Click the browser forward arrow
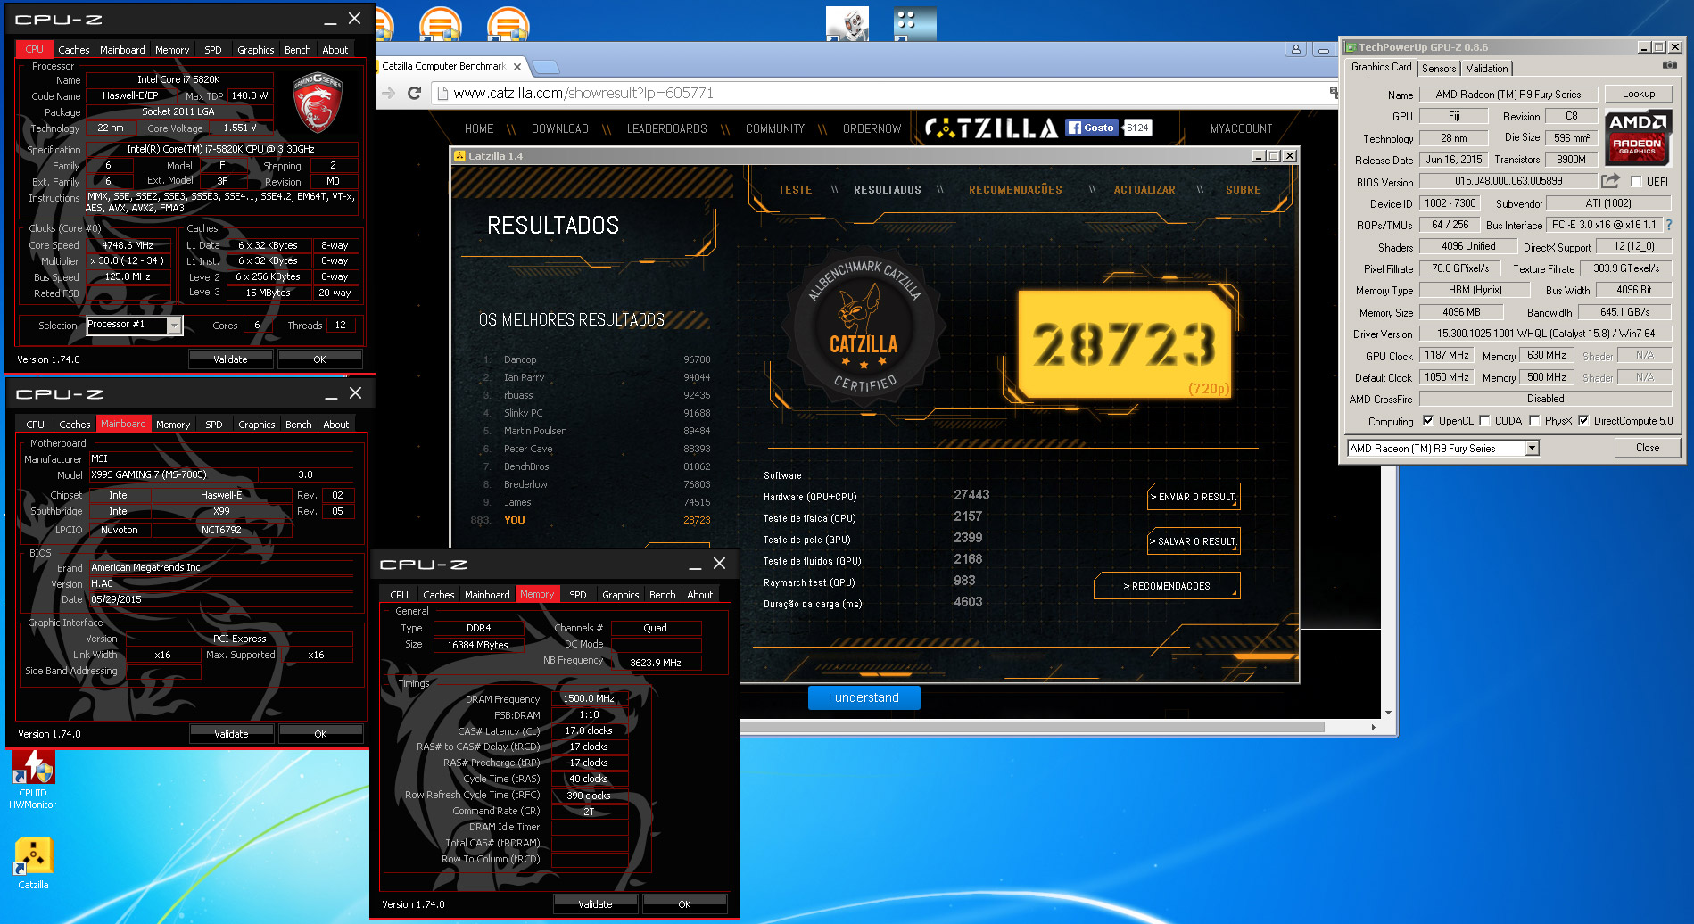 click(388, 93)
